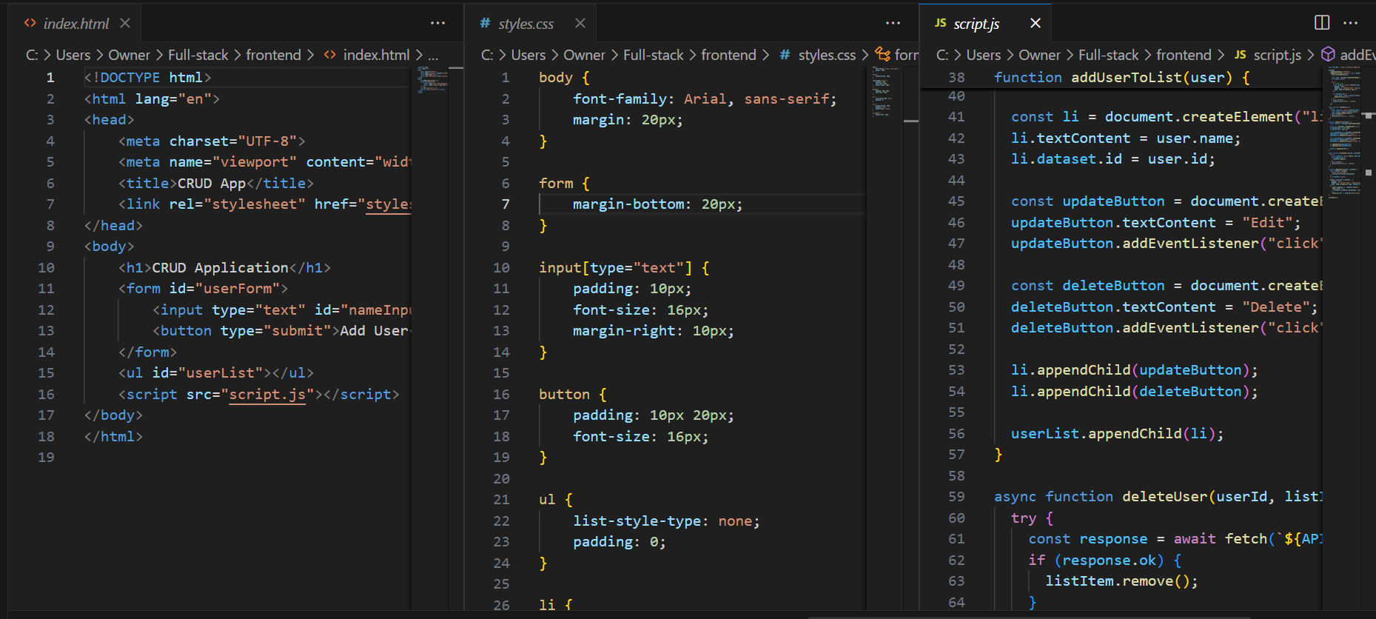Click the styles.css minimap preview

click(886, 91)
